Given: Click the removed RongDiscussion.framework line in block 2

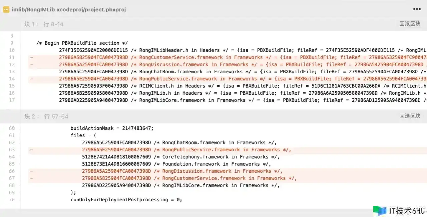Looking at the screenshot, I should point(182,171).
